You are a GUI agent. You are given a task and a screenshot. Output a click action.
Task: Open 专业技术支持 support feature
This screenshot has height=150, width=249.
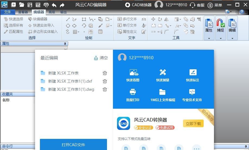[x=192, y=95]
